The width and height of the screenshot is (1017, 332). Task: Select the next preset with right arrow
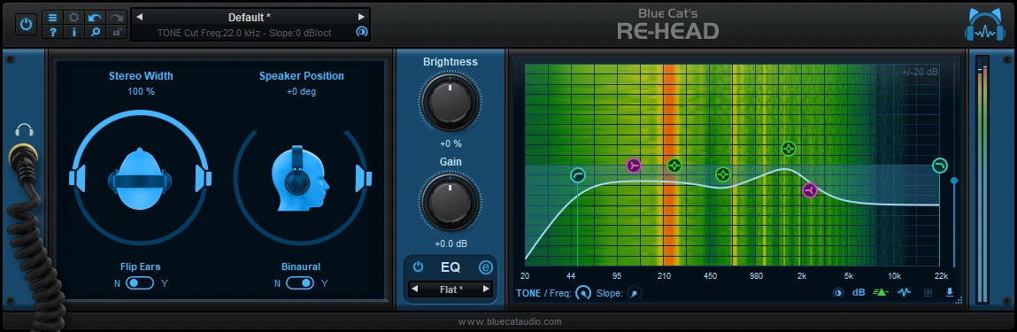point(361,18)
